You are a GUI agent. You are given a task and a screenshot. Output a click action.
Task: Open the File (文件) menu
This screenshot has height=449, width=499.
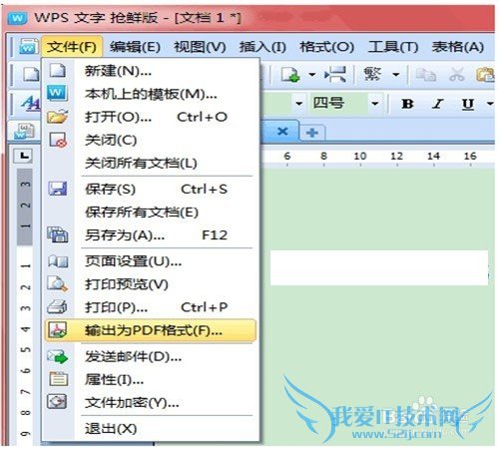(x=72, y=47)
